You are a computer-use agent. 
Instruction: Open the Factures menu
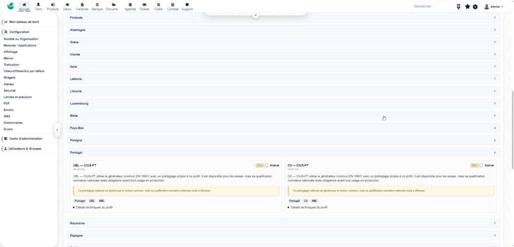82,7
